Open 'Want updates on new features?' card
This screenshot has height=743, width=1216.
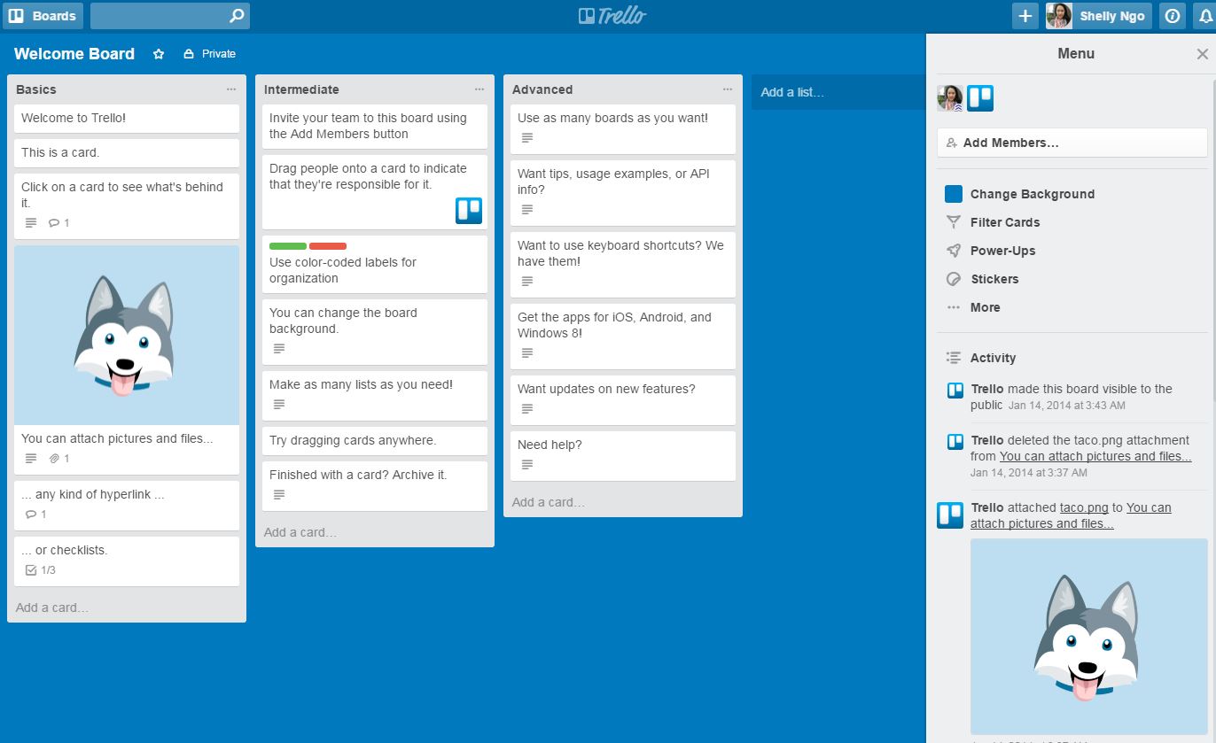click(x=623, y=399)
